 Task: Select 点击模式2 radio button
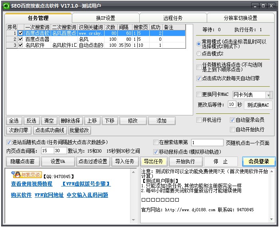pyautogui.click(x=199, y=54)
